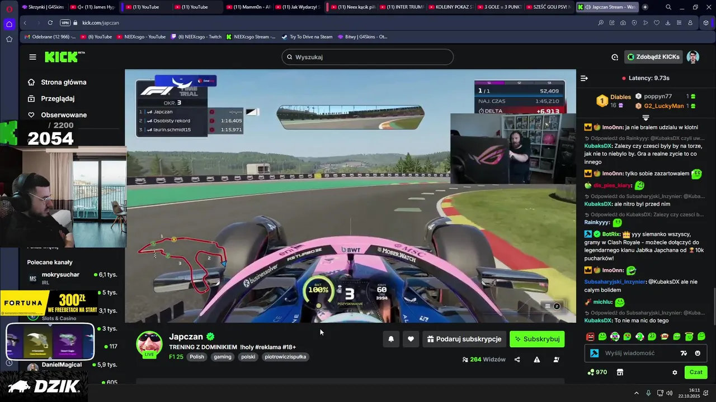Show hidden system tray icons chevron
Screen dimensions: 716x402
click(x=636, y=393)
